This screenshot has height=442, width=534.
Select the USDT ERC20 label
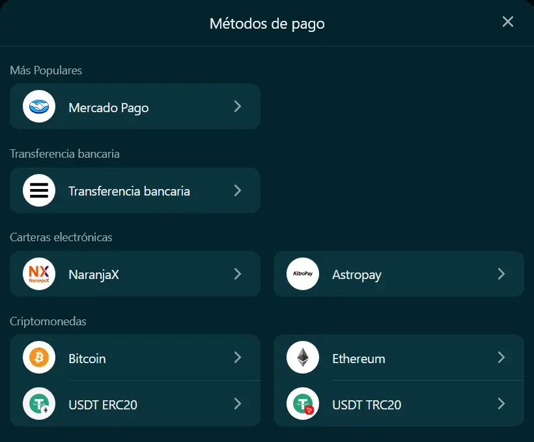103,405
